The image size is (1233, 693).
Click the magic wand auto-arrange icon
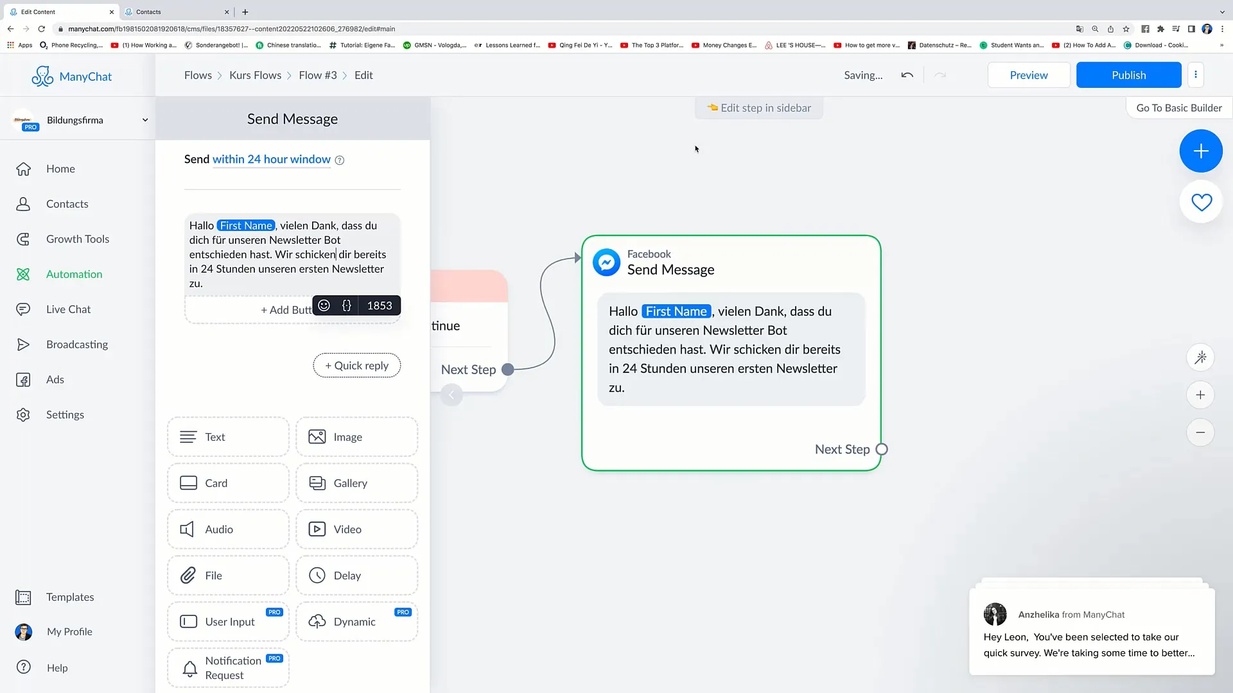point(1200,357)
